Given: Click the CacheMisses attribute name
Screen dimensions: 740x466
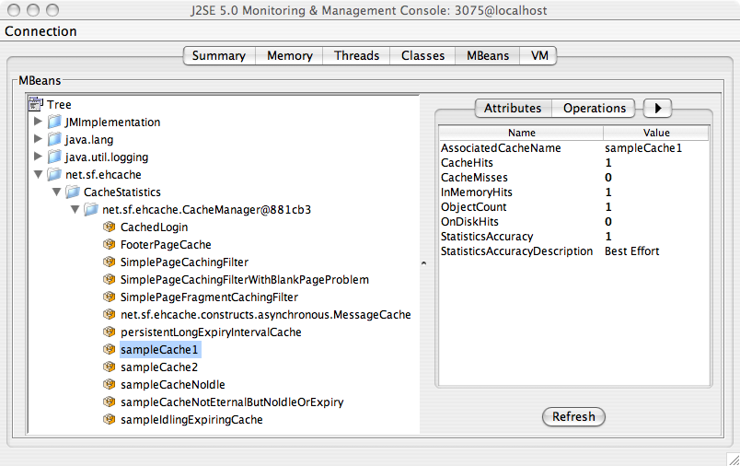Looking at the screenshot, I should click(474, 177).
